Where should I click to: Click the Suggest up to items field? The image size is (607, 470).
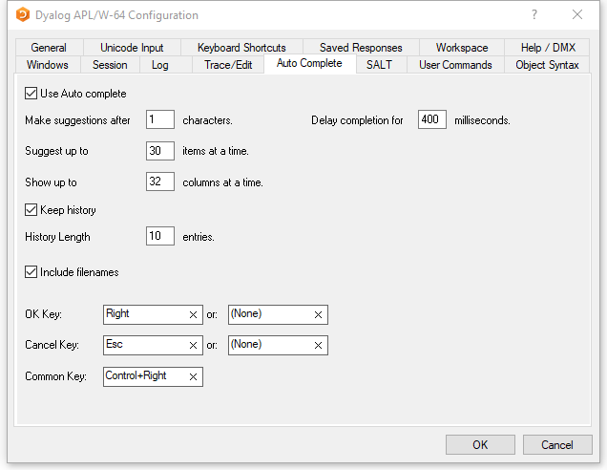point(160,151)
